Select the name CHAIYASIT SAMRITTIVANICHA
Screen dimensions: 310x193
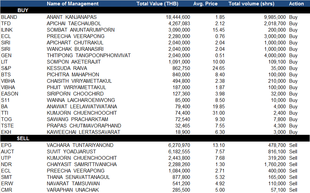pos(82,164)
